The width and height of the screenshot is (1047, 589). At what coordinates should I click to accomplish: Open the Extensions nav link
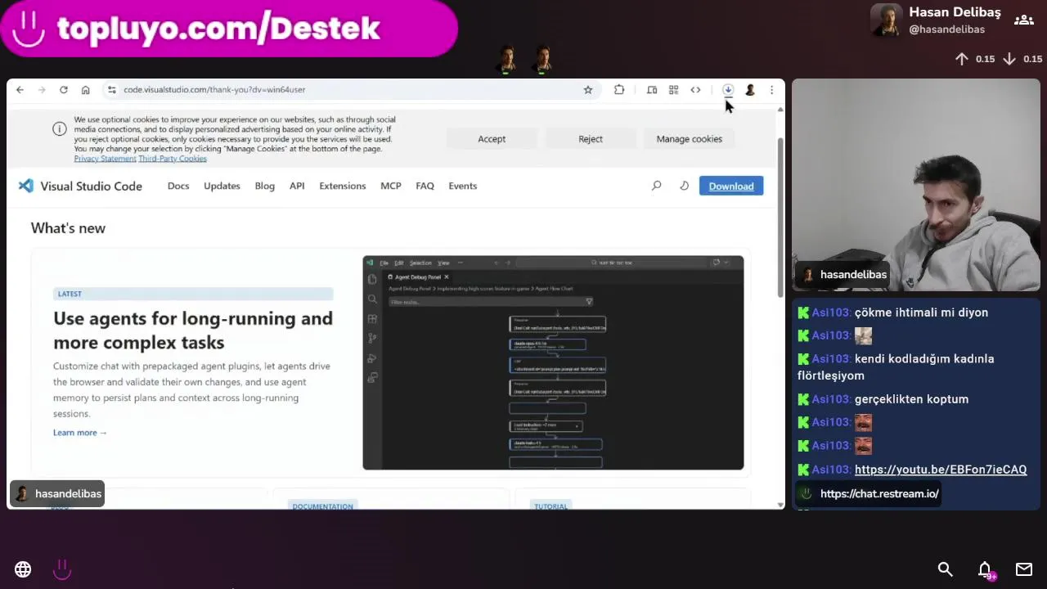coord(343,186)
